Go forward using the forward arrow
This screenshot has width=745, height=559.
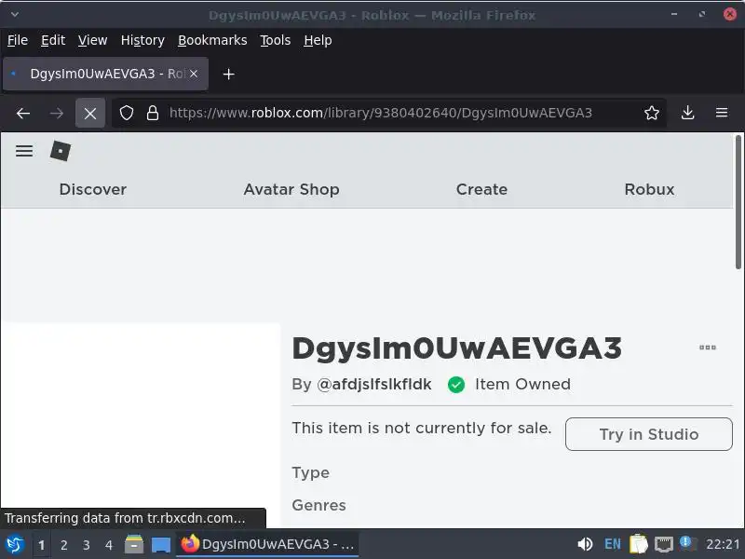57,113
